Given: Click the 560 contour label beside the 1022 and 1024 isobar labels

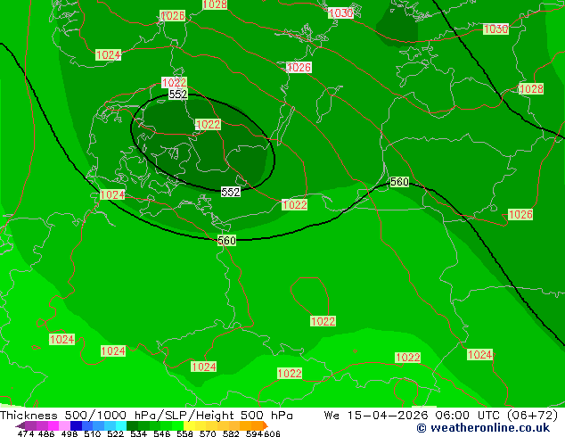Looking at the screenshot, I should (x=226, y=241).
